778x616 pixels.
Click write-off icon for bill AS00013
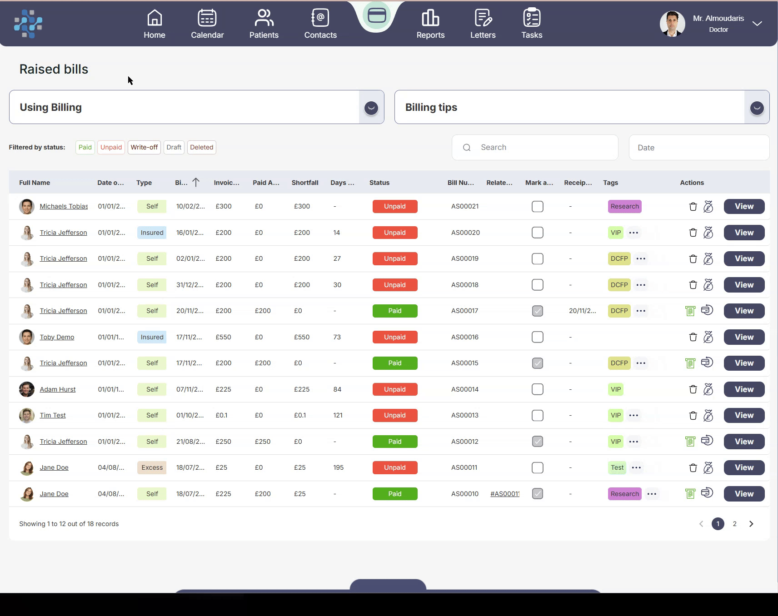(708, 416)
